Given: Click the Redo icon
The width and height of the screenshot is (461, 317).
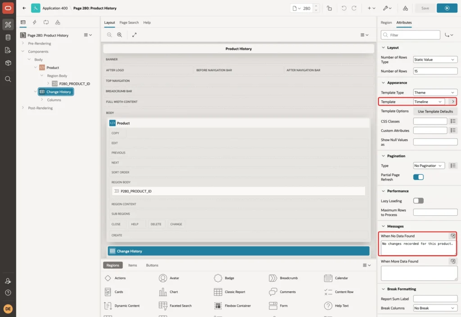Looking at the screenshot, I should (x=354, y=8).
